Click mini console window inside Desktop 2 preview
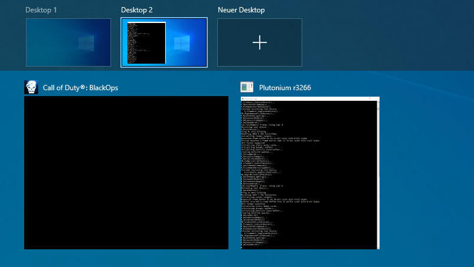 [146, 43]
